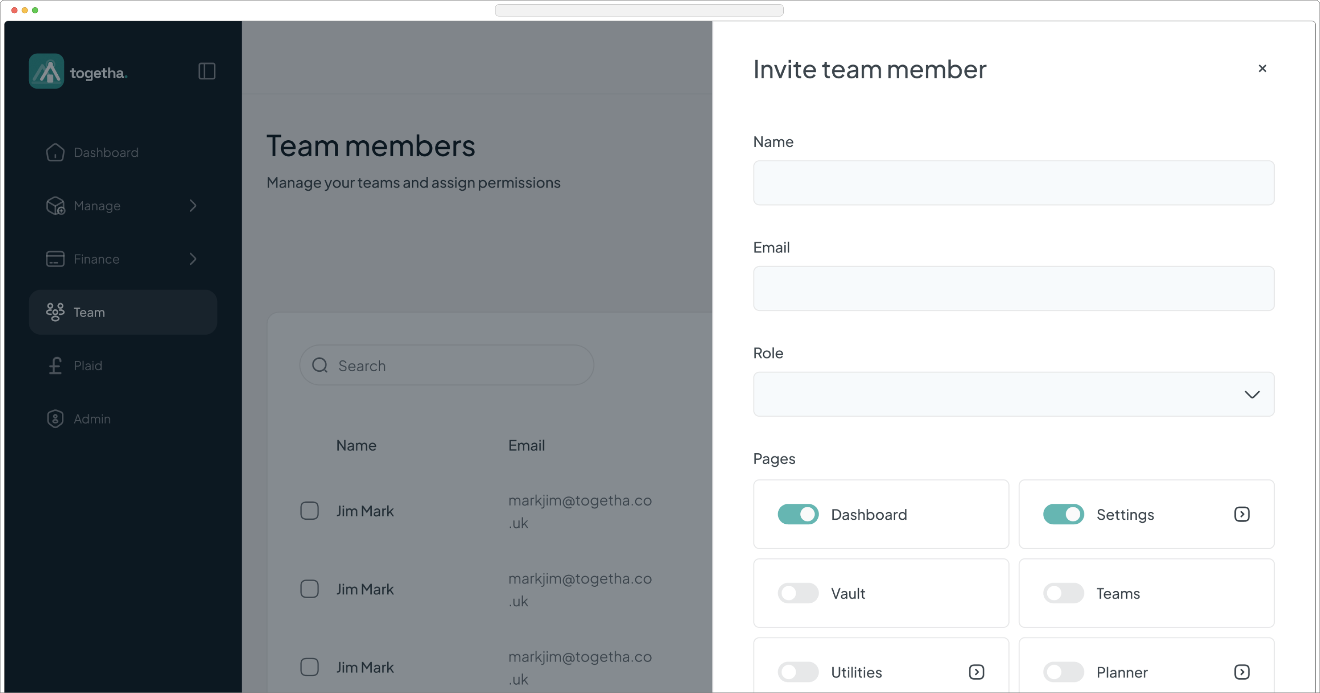Click the Dashboard page label
The width and height of the screenshot is (1320, 693).
pos(869,514)
